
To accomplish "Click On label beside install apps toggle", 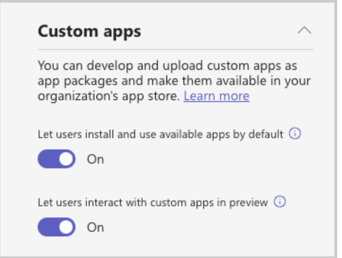I will point(95,159).
